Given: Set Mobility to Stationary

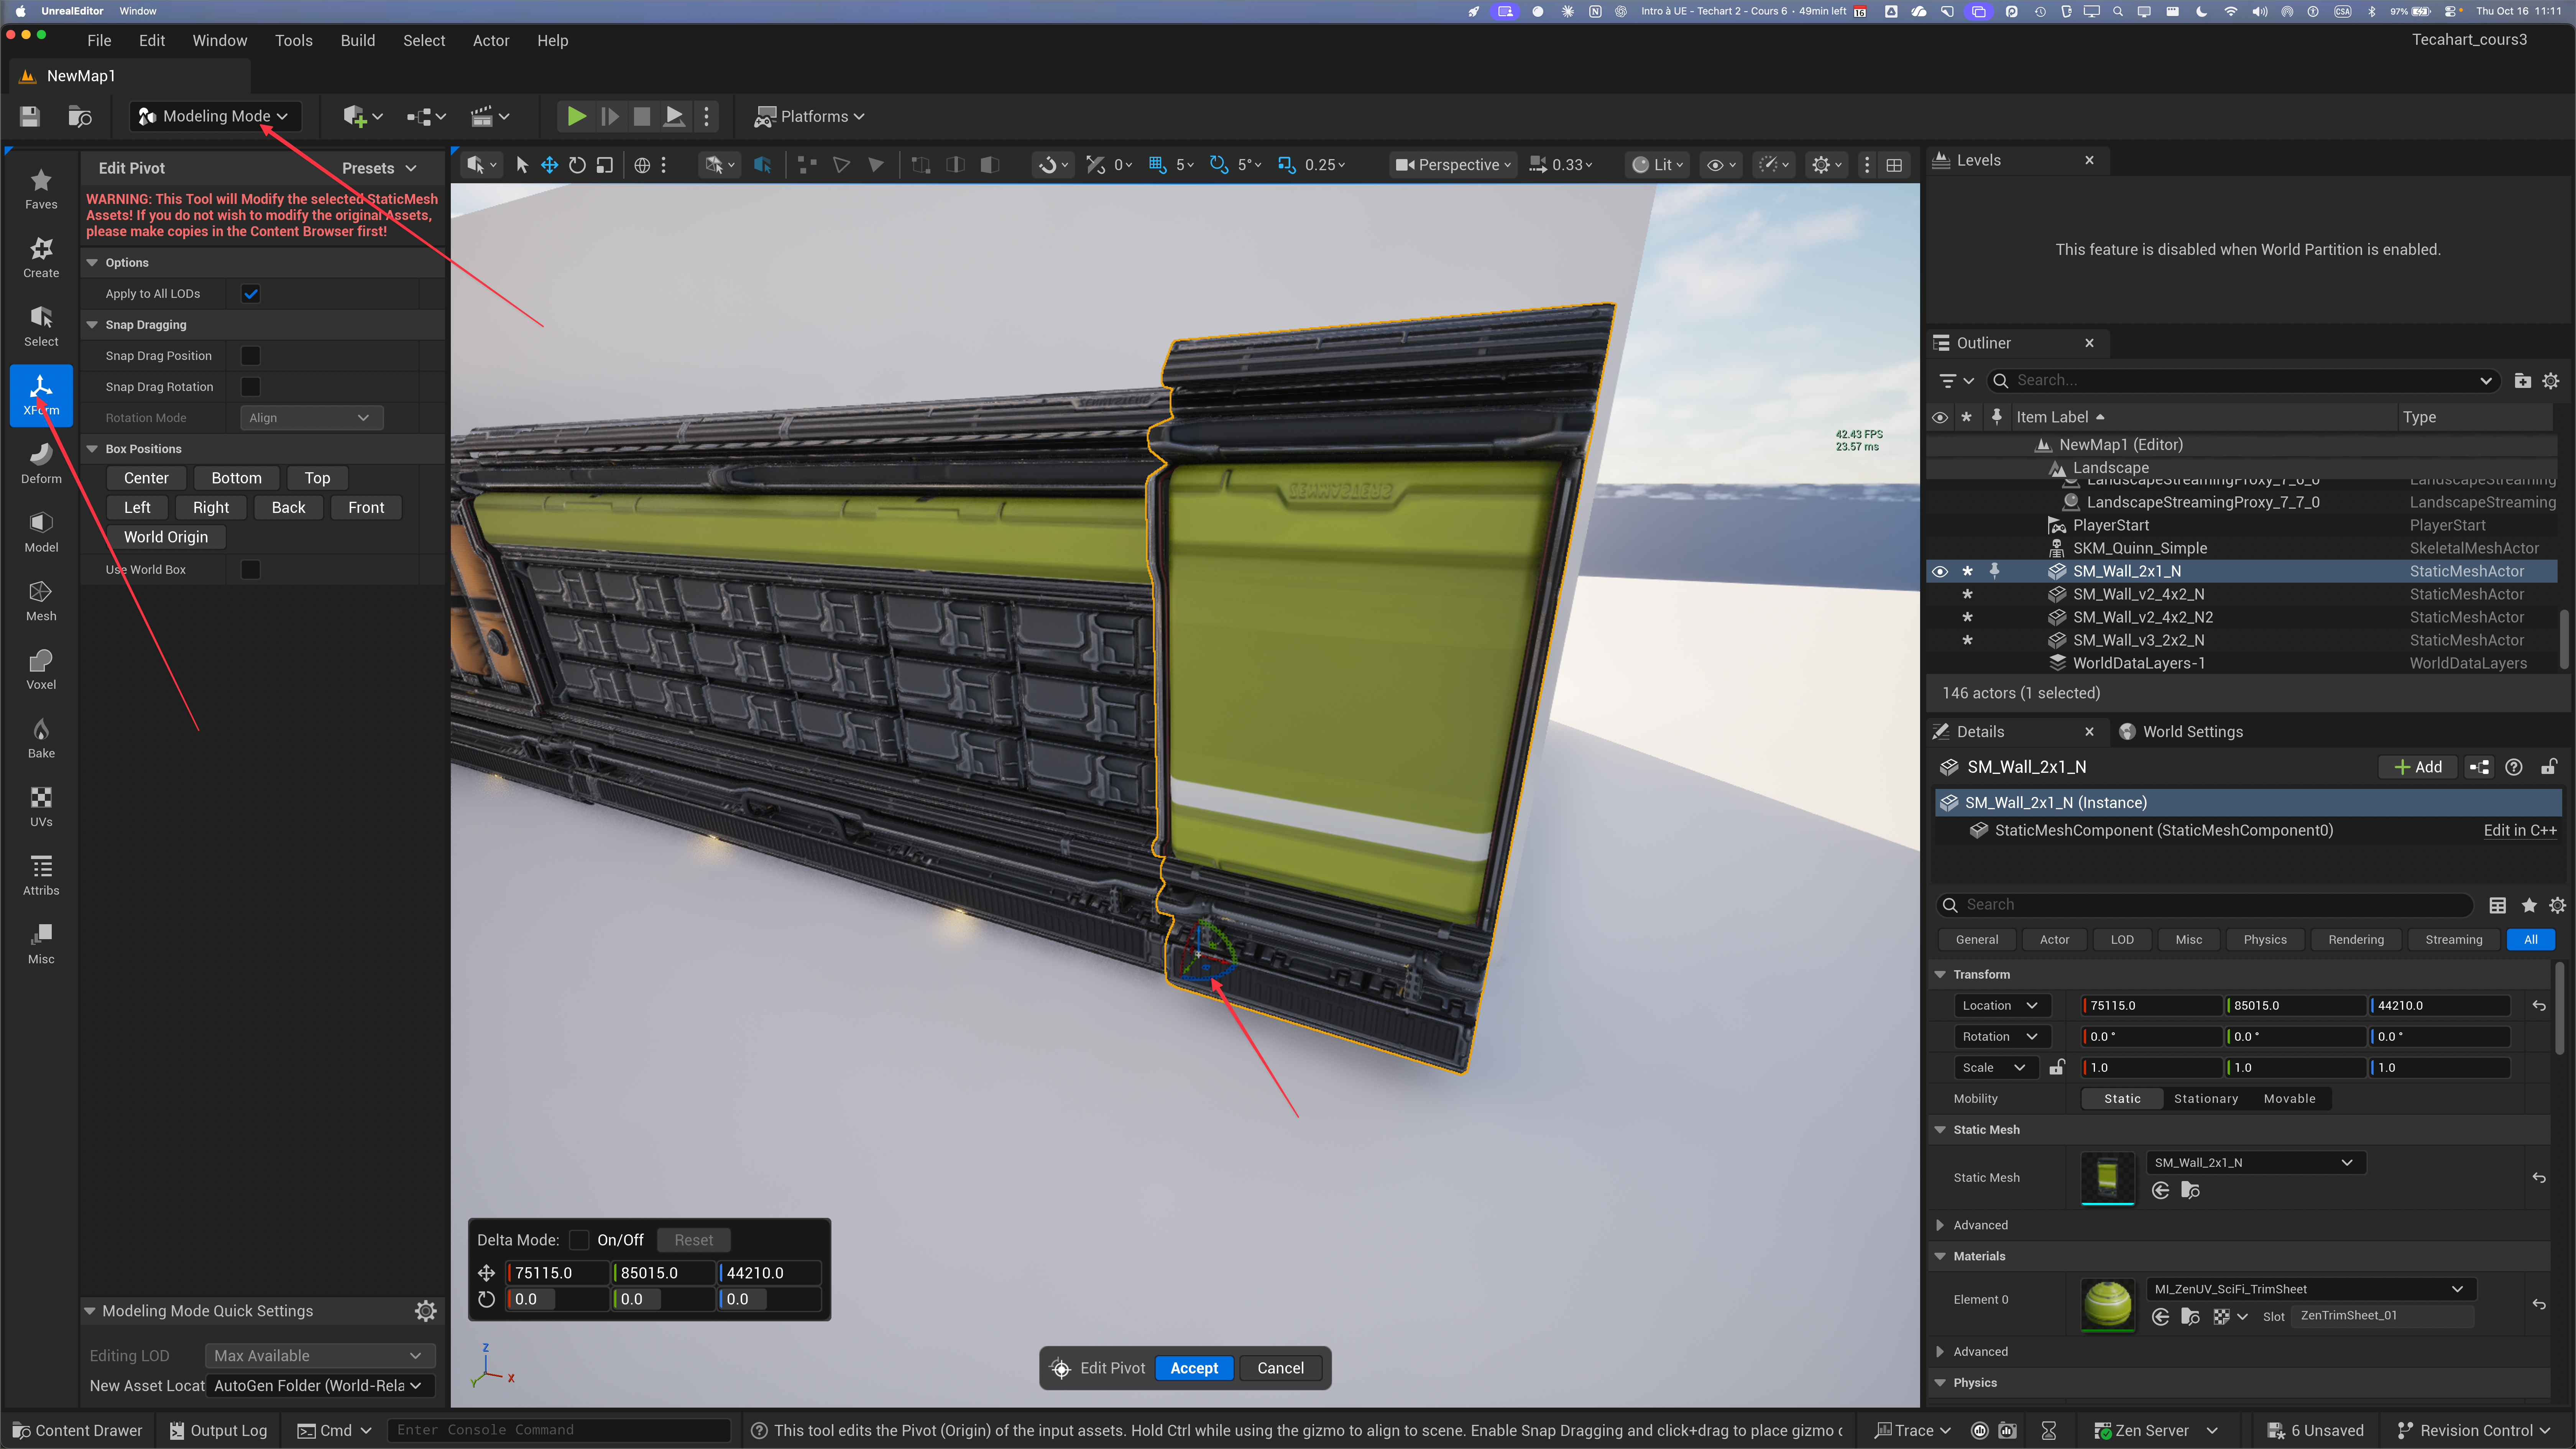Looking at the screenshot, I should coord(2206,1099).
